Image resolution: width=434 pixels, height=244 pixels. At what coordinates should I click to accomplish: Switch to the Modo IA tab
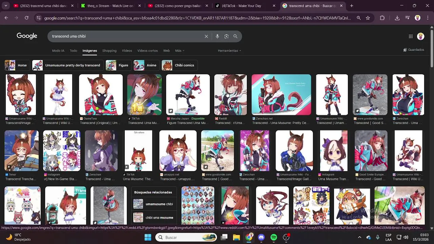click(x=58, y=50)
